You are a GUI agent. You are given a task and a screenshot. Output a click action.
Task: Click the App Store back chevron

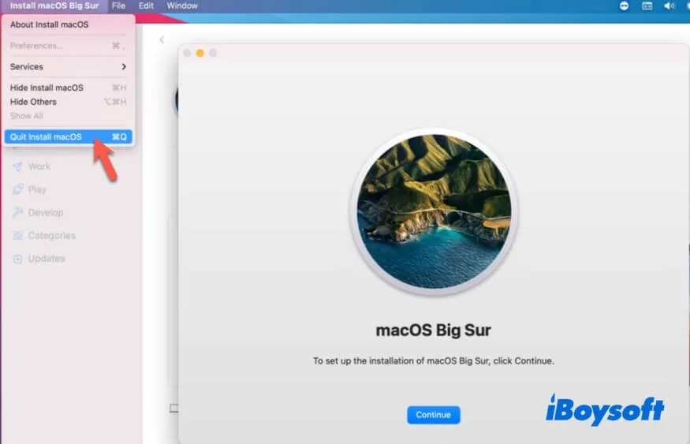pyautogui.click(x=162, y=40)
